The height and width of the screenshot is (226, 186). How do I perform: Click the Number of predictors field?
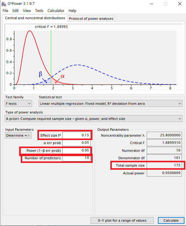76,158
